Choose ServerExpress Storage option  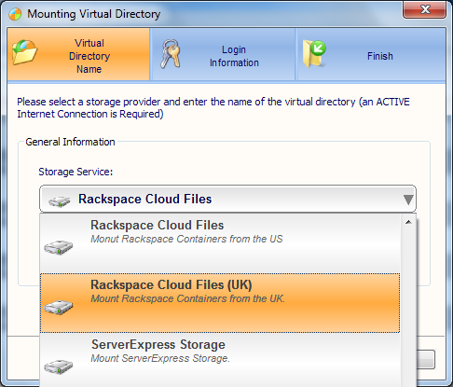point(220,360)
